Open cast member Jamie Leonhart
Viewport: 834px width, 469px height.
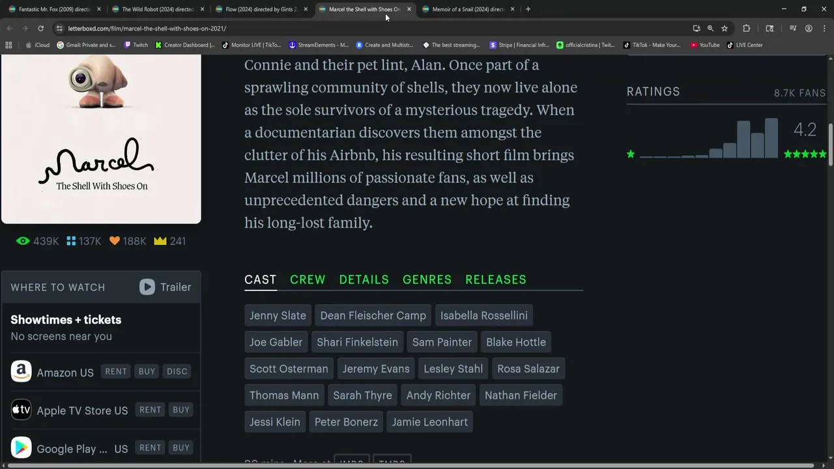430,422
